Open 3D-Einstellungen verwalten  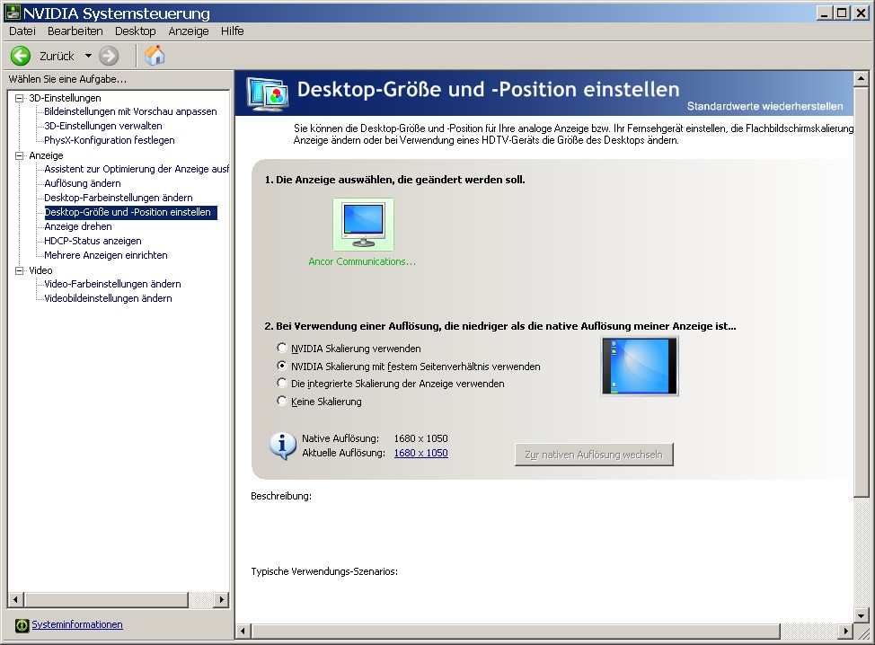coord(103,126)
